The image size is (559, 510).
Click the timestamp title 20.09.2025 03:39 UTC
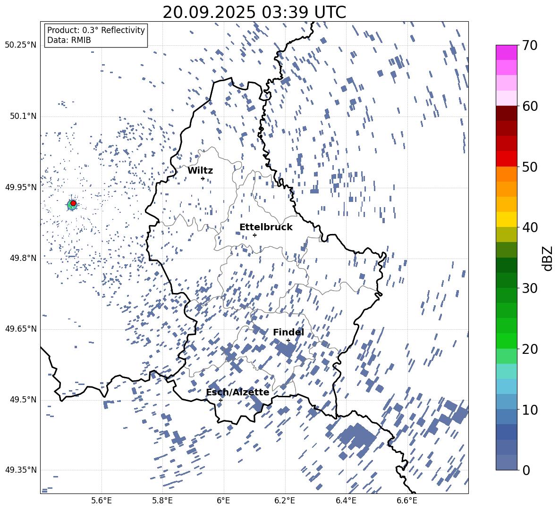click(x=254, y=12)
